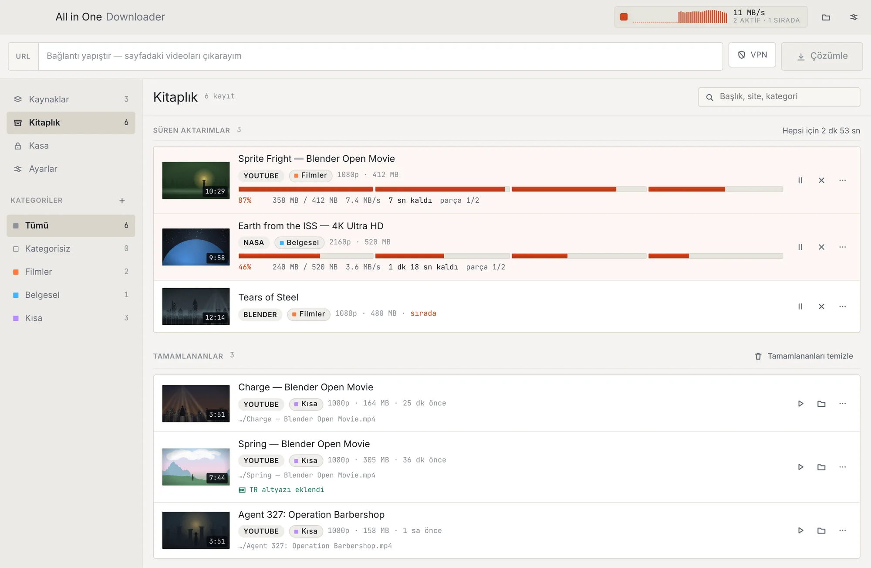Click the Kısa tag on Charge

(306, 404)
